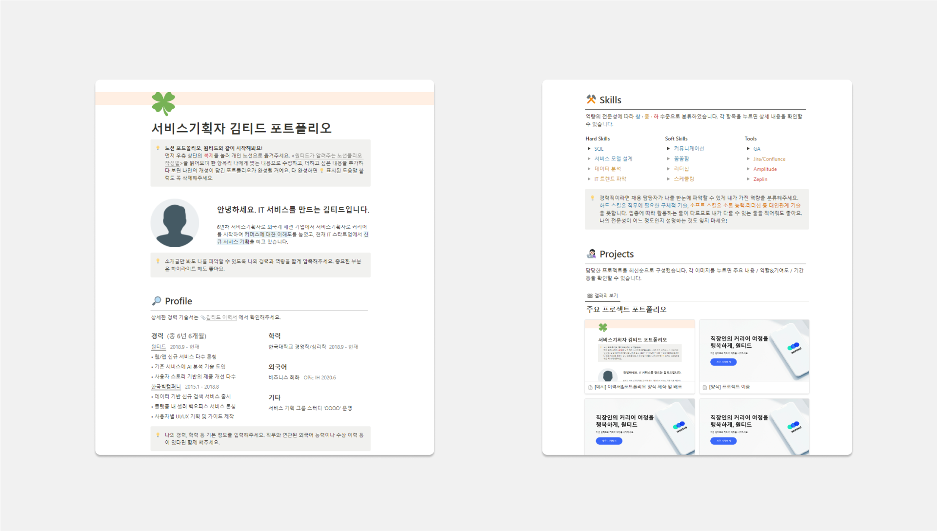
Task: Expand the 스케줄링 toggle
Action: 668,179
